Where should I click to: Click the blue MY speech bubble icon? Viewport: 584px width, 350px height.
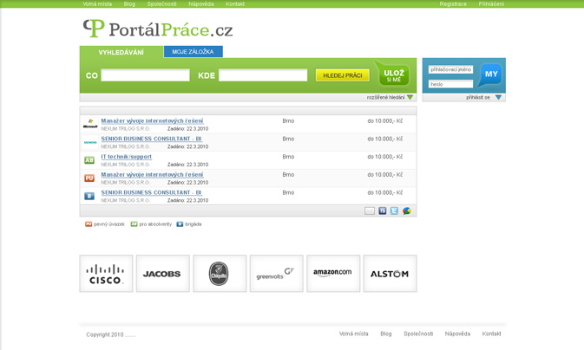tap(490, 75)
